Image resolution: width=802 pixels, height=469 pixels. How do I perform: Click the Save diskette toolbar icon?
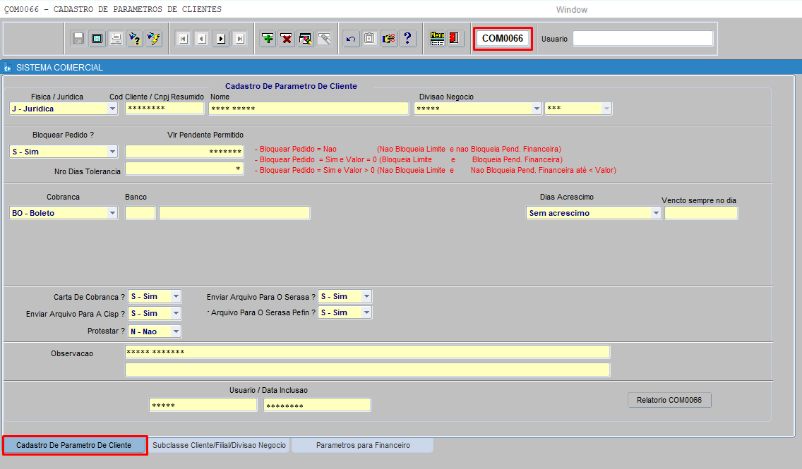(78, 39)
